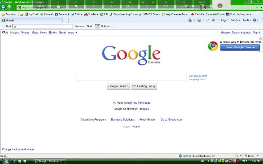The width and height of the screenshot is (263, 164).
Task: Open the Canadian Car Audio Forum favorite
Action: [208, 14]
